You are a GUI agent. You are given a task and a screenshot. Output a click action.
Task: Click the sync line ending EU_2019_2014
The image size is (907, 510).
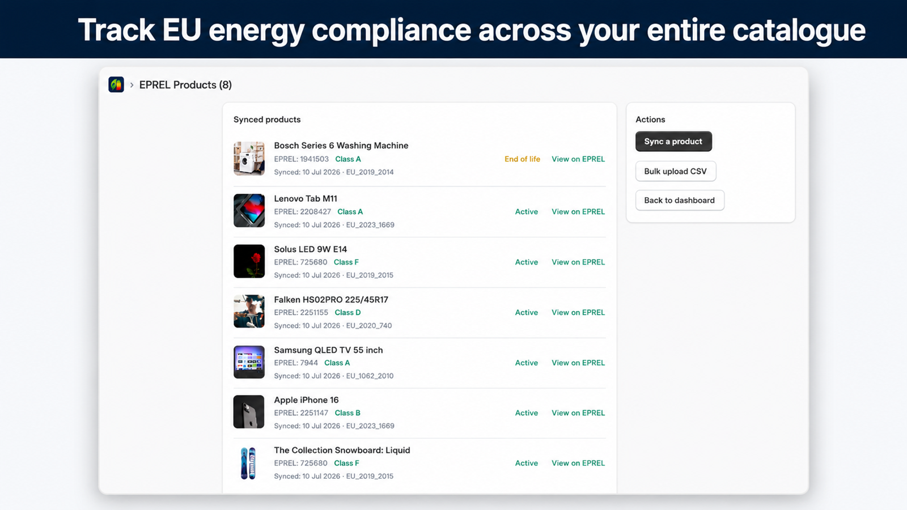(334, 172)
